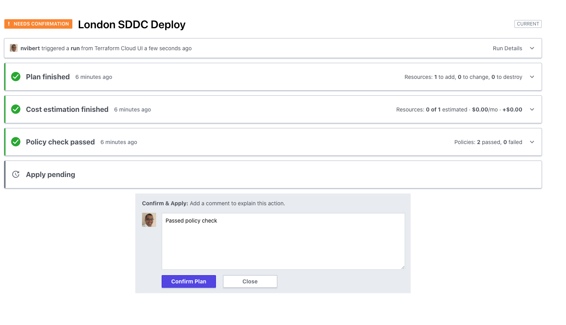Viewport: 566px width, 325px height.
Task: Grab the comment box resize handle
Action: click(402, 267)
